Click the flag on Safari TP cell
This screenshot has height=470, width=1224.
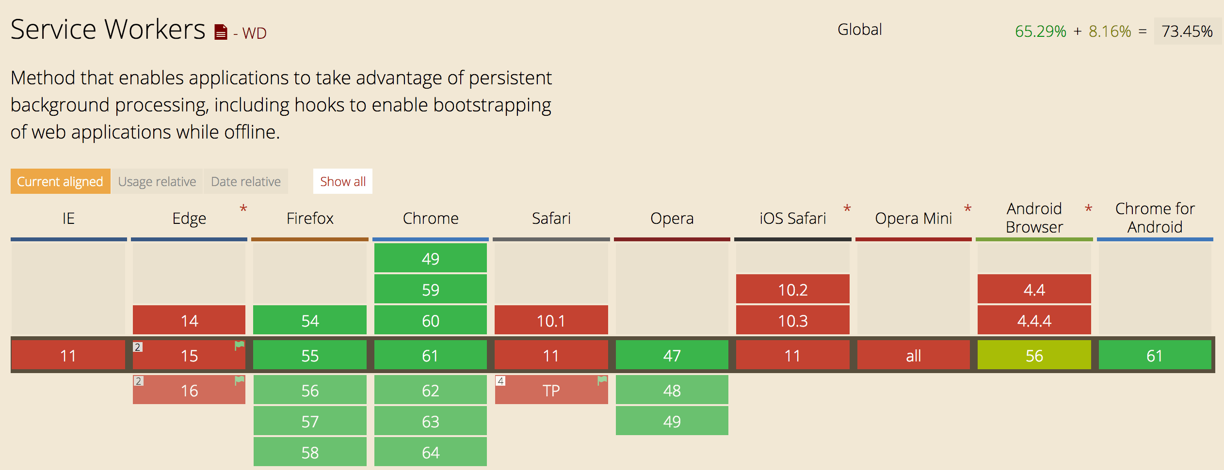pos(602,380)
